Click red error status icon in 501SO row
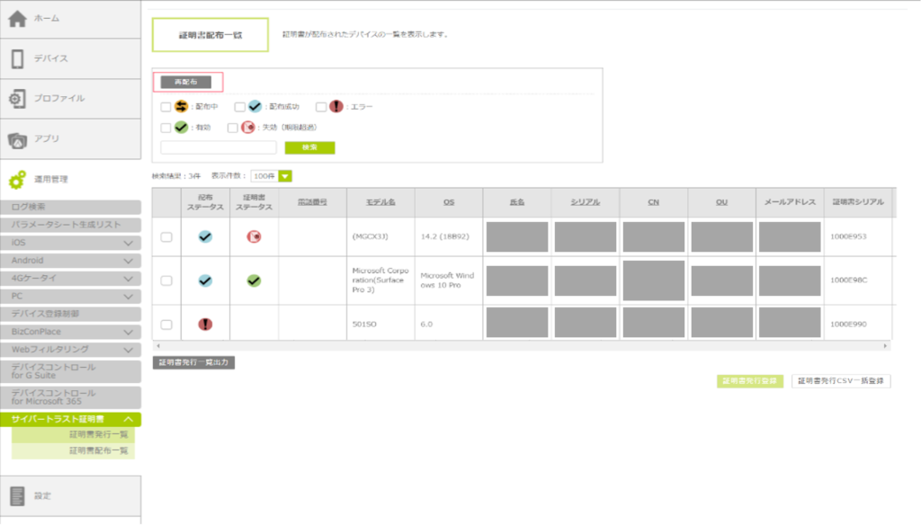921x525 pixels. click(205, 325)
